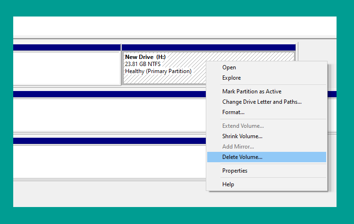Click the grayed Extend Volume... entry
This screenshot has width=354, height=224.
point(266,126)
